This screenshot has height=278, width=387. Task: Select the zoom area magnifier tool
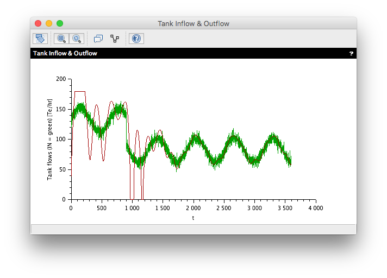tap(61, 39)
